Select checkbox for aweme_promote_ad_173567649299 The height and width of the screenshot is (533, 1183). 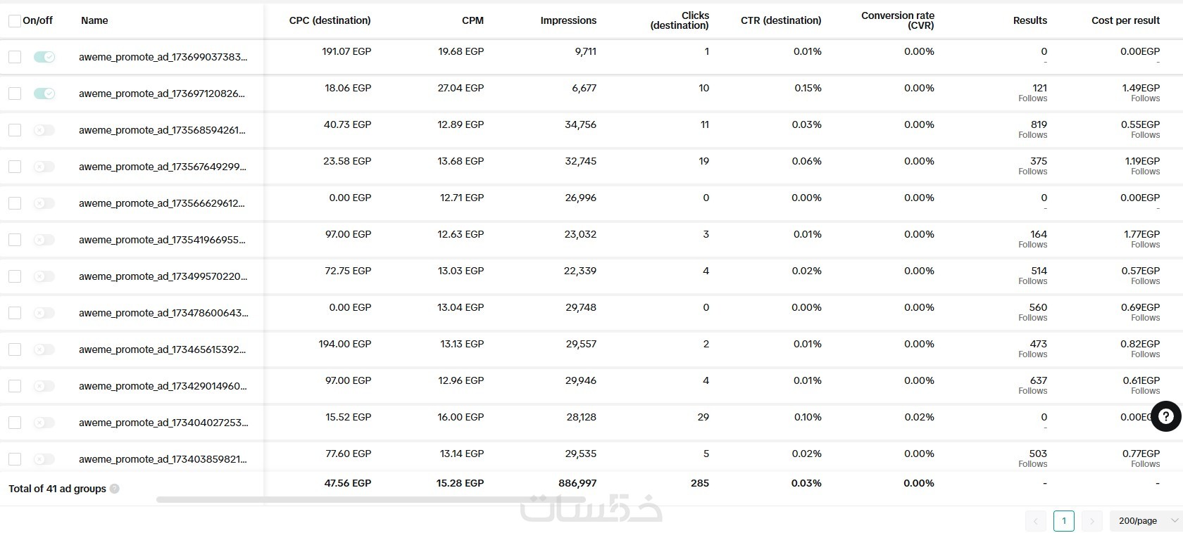[15, 167]
